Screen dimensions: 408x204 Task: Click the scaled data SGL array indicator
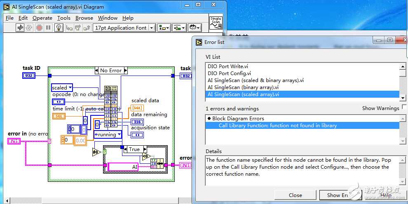click(137, 108)
